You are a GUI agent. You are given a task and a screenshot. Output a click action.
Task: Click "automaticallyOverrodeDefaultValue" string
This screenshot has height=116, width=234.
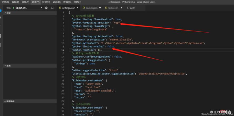click(162, 74)
